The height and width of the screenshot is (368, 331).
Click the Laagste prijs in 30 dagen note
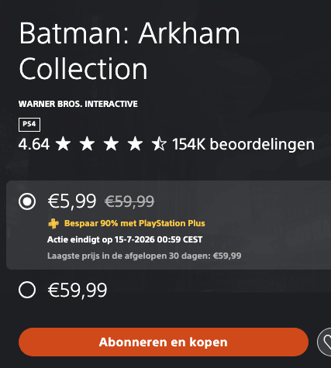(144, 256)
